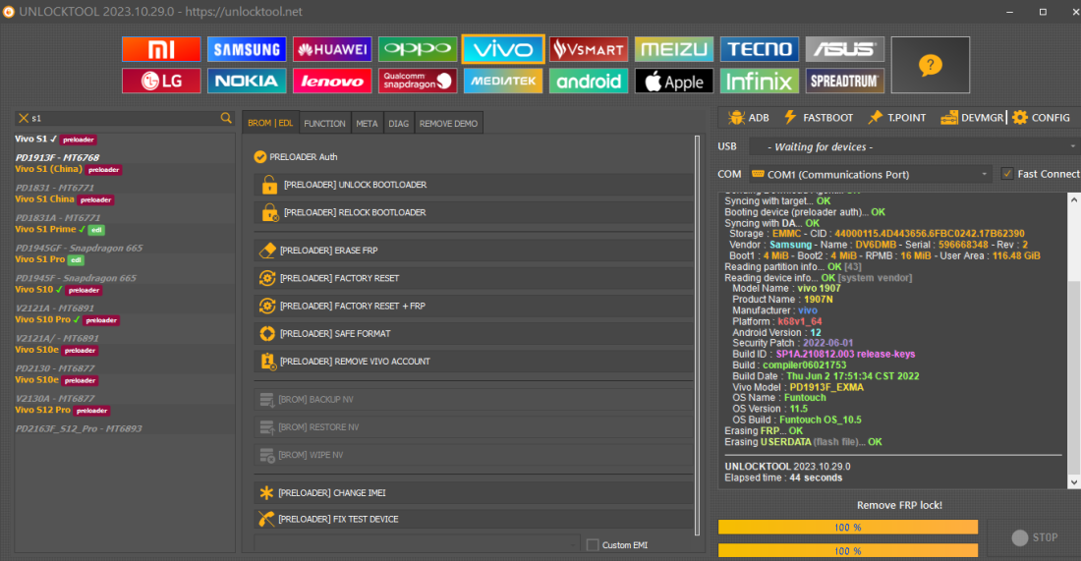Clear the search with the X icon

pos(24,118)
